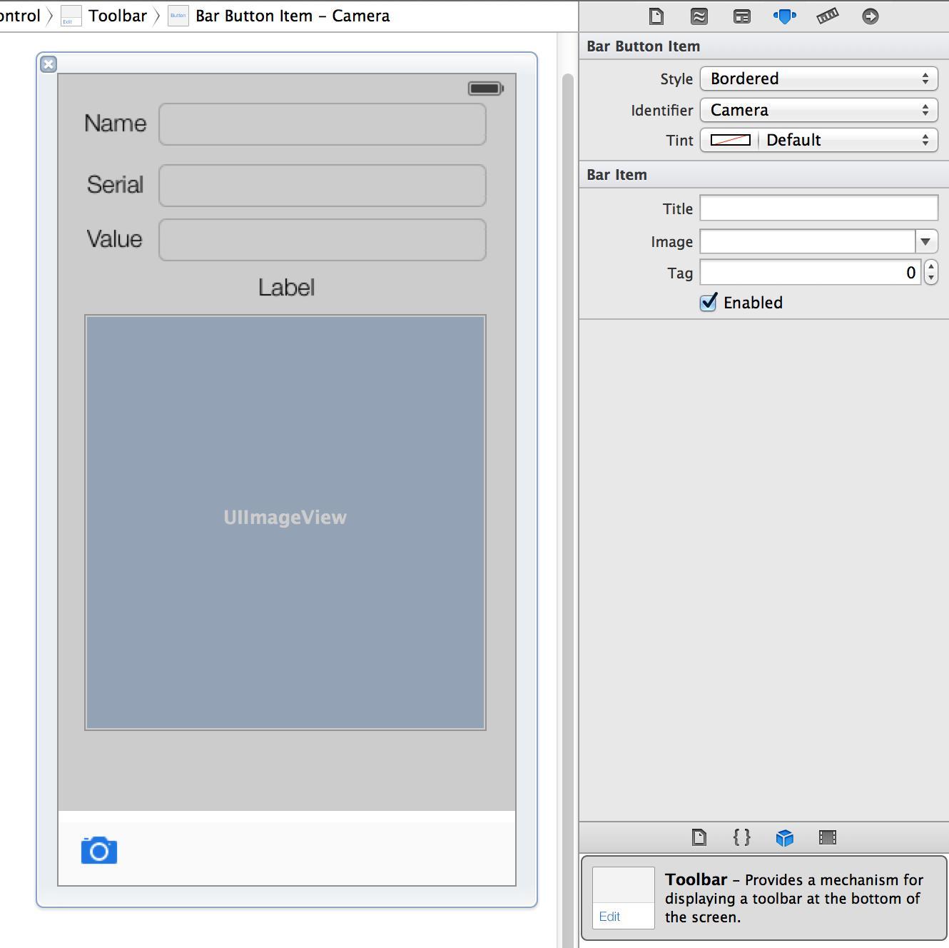Open the File inspector tab

click(x=656, y=16)
